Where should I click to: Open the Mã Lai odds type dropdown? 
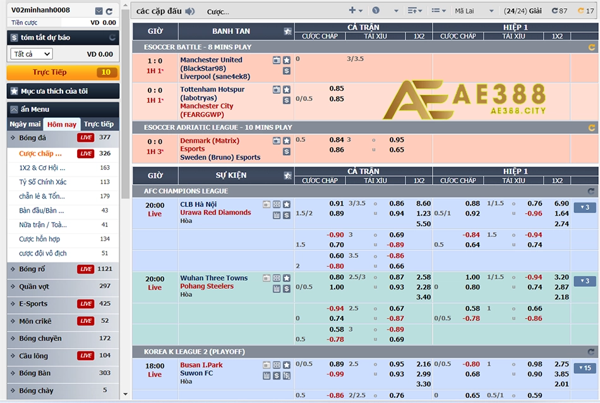(x=474, y=11)
